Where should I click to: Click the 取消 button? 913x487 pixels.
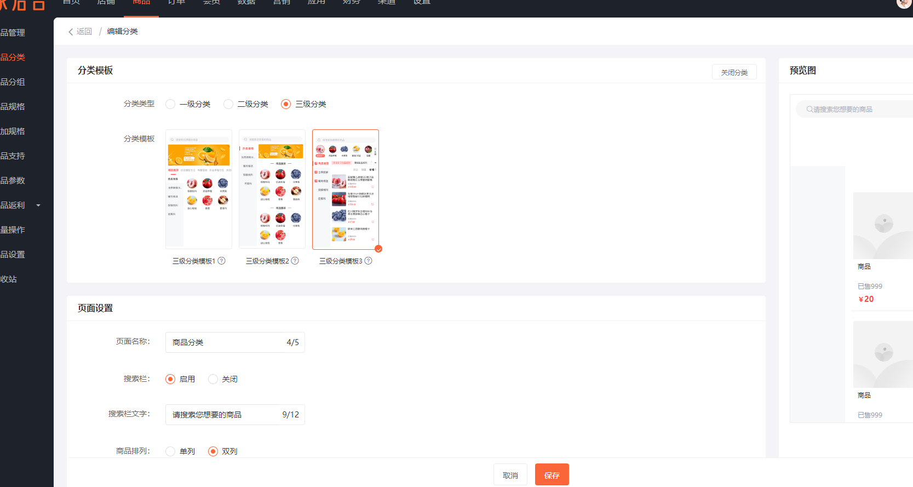click(510, 475)
